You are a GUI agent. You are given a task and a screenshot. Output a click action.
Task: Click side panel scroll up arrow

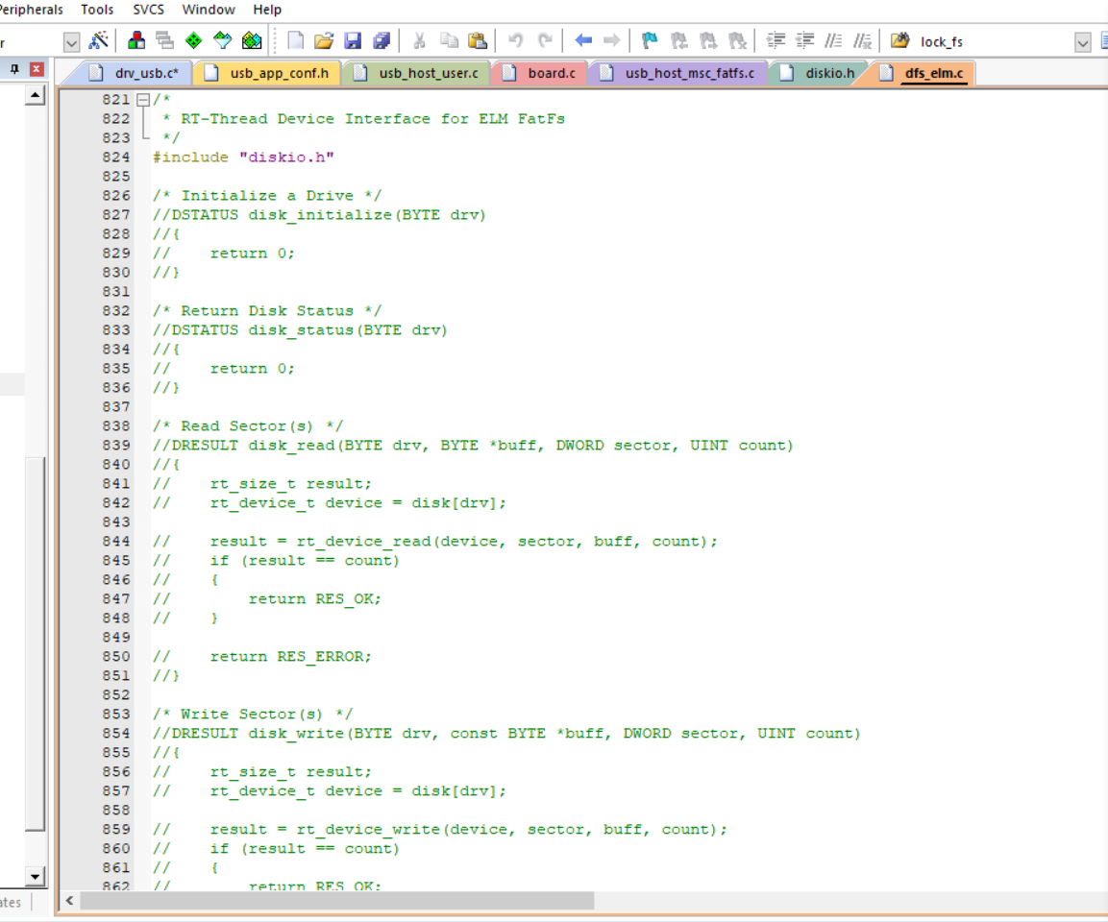(x=36, y=94)
